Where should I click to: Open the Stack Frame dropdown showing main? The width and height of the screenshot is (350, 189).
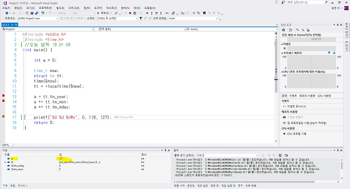[193, 18]
